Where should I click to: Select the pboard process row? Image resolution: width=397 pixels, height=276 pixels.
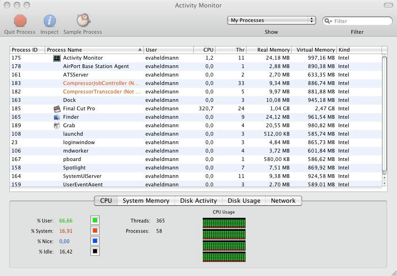pyautogui.click(x=196, y=160)
